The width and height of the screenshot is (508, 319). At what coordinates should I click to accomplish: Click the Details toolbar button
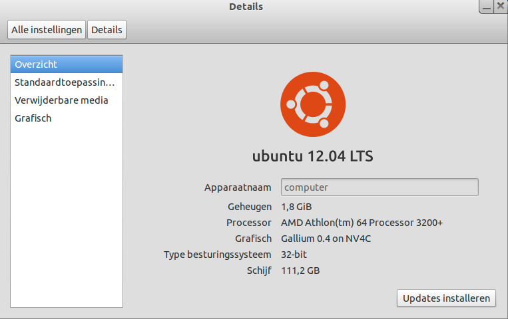tap(107, 30)
